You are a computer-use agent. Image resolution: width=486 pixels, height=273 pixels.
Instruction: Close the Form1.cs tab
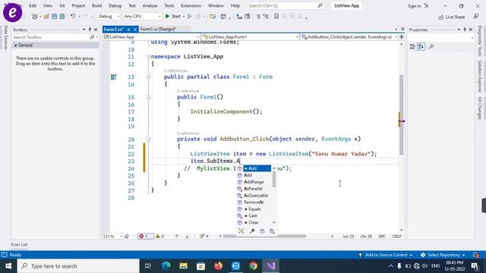coord(135,30)
